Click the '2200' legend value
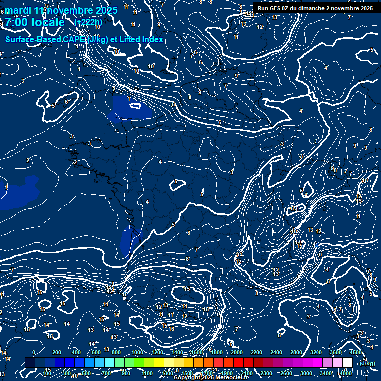 256,352
